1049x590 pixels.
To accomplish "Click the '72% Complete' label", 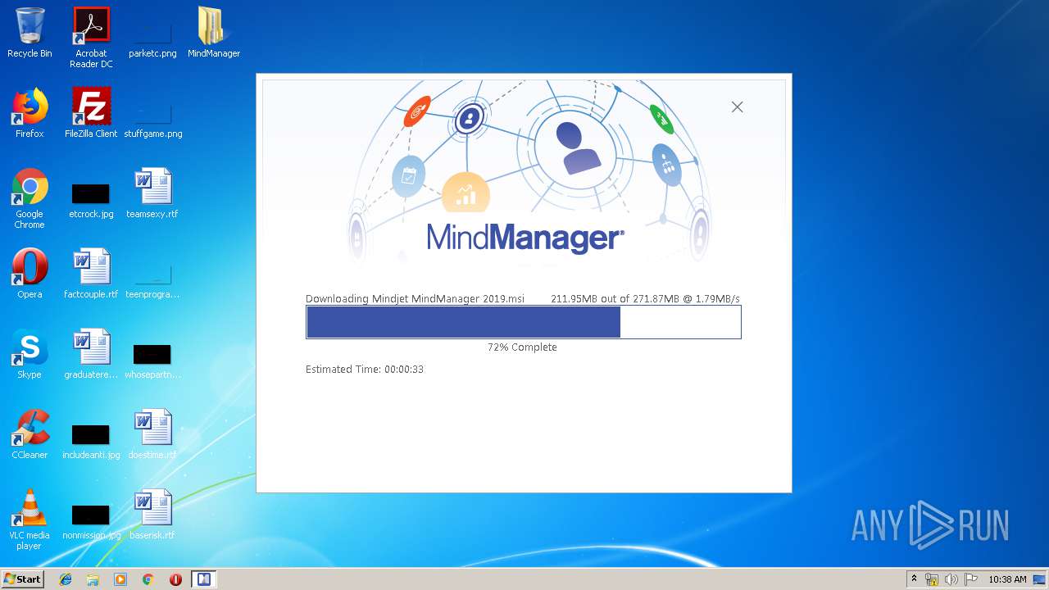I will pyautogui.click(x=522, y=347).
